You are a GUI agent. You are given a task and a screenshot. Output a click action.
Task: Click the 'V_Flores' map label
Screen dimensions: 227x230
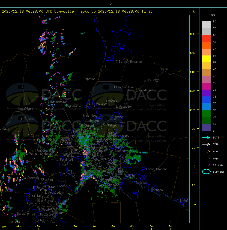click(x=41, y=220)
